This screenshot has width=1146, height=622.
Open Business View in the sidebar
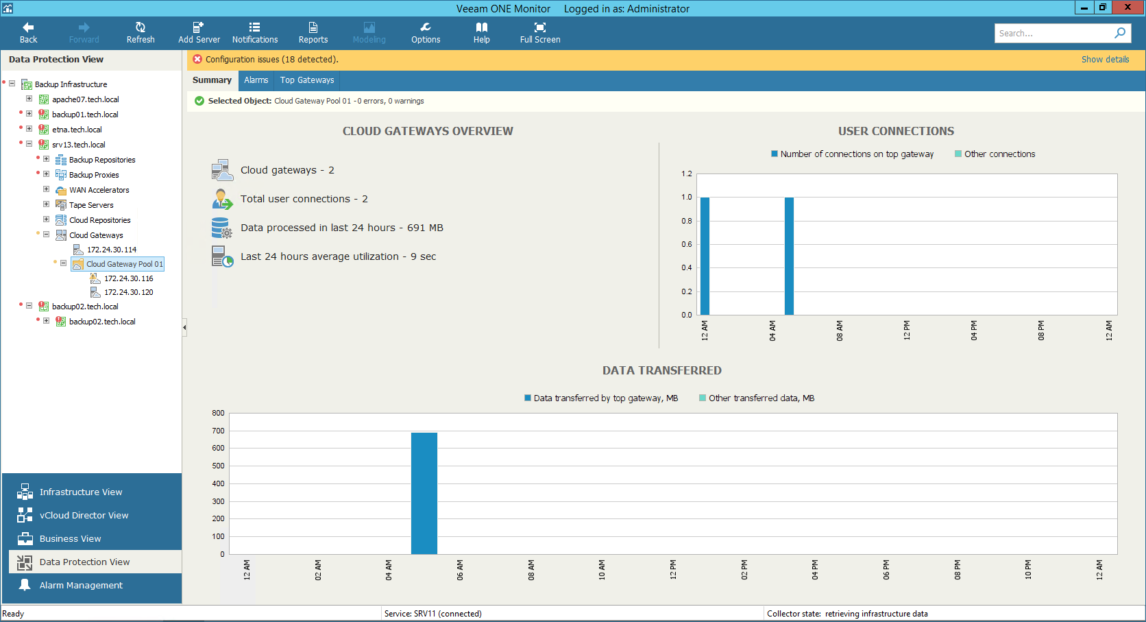click(x=70, y=538)
